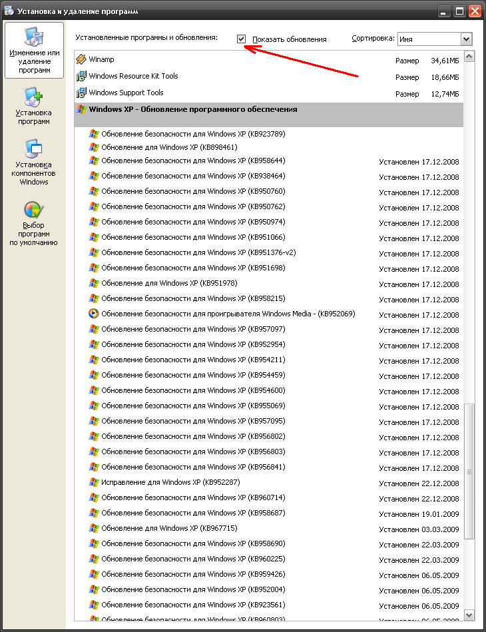Viewport: 486px width, 632px height.
Task: Select update KB923789 in the list
Action: pos(193,134)
